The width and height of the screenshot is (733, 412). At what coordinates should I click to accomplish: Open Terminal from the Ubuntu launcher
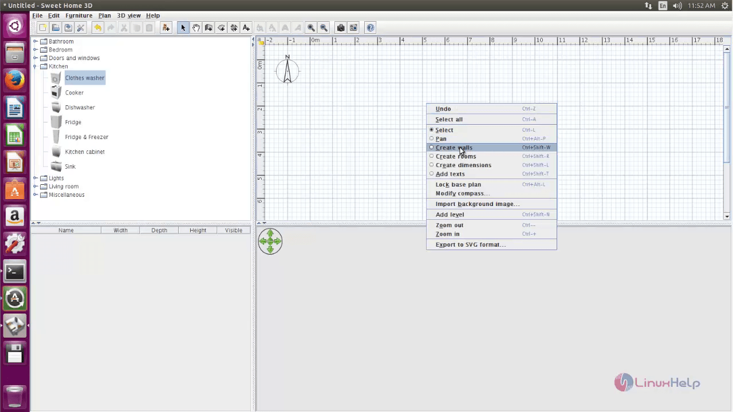[x=15, y=271]
